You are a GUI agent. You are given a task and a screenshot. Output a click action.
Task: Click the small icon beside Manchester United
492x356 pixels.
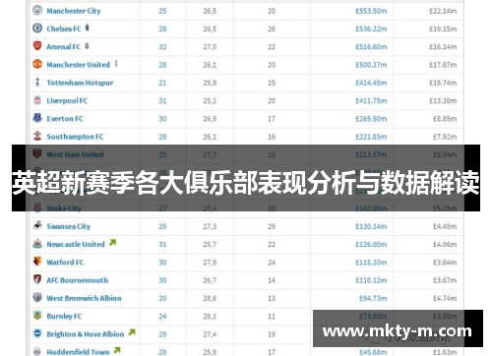[x=116, y=64]
